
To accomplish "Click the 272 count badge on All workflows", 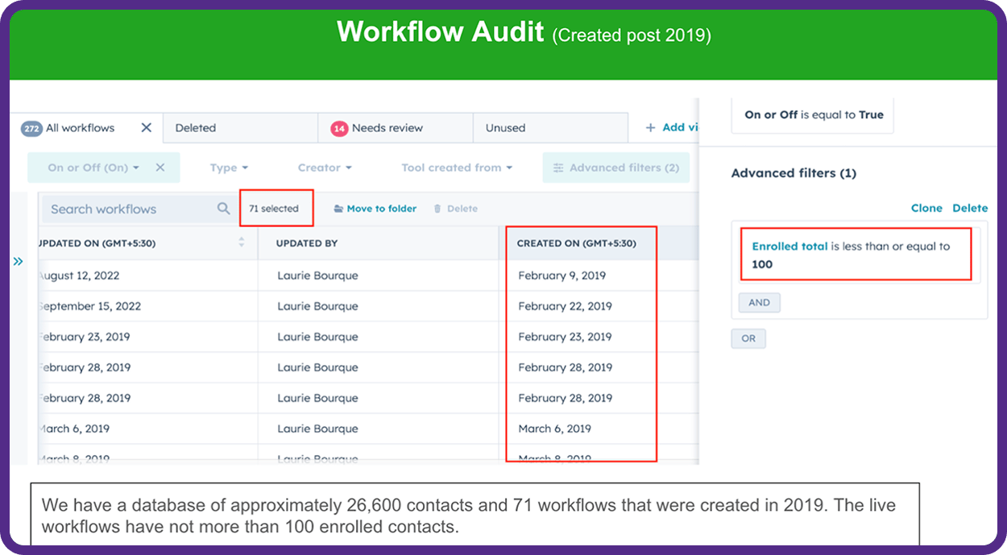I will pos(31,128).
